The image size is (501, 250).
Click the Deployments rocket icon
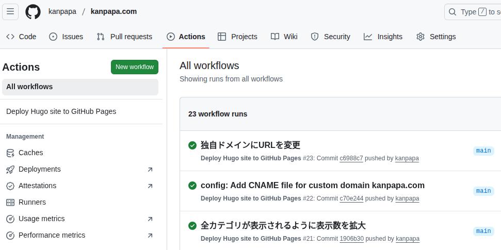10,170
